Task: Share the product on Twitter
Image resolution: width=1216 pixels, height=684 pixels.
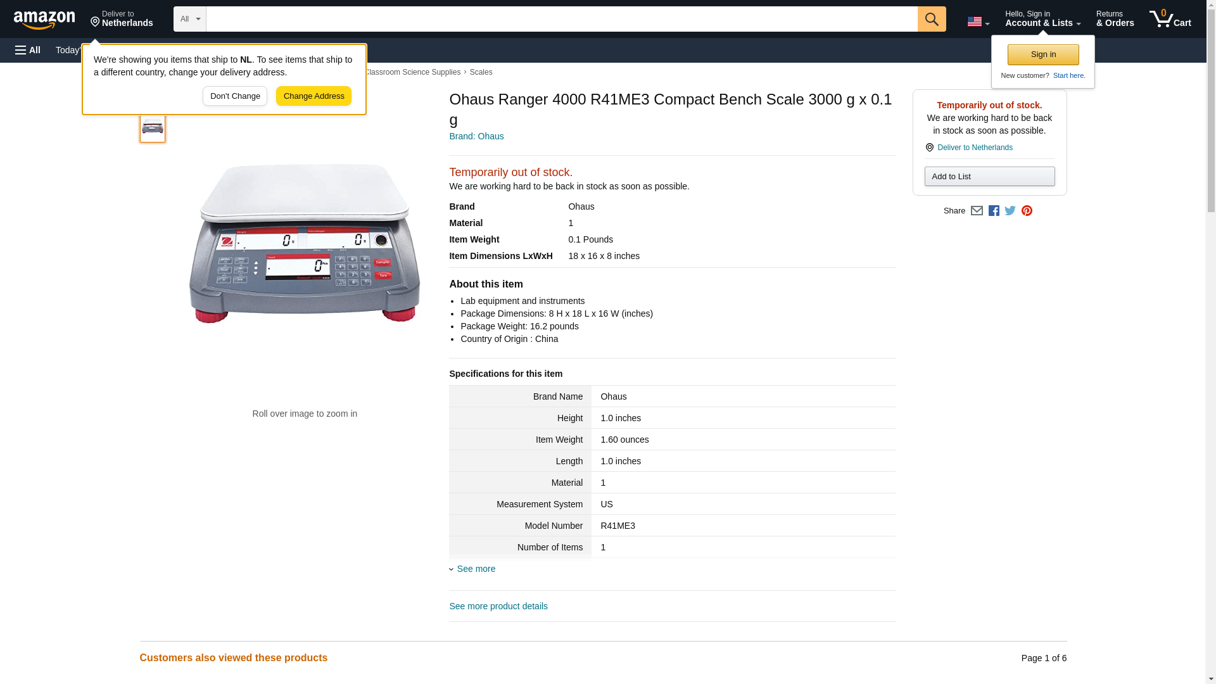Action: click(x=1010, y=211)
